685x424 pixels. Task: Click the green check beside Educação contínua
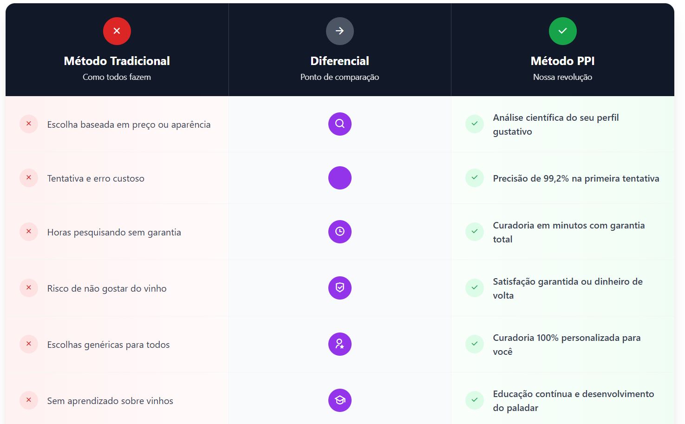475,400
